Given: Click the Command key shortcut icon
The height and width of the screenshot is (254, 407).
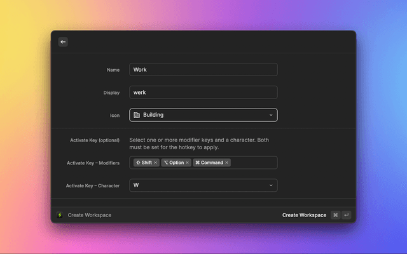Looking at the screenshot, I should coord(335,215).
